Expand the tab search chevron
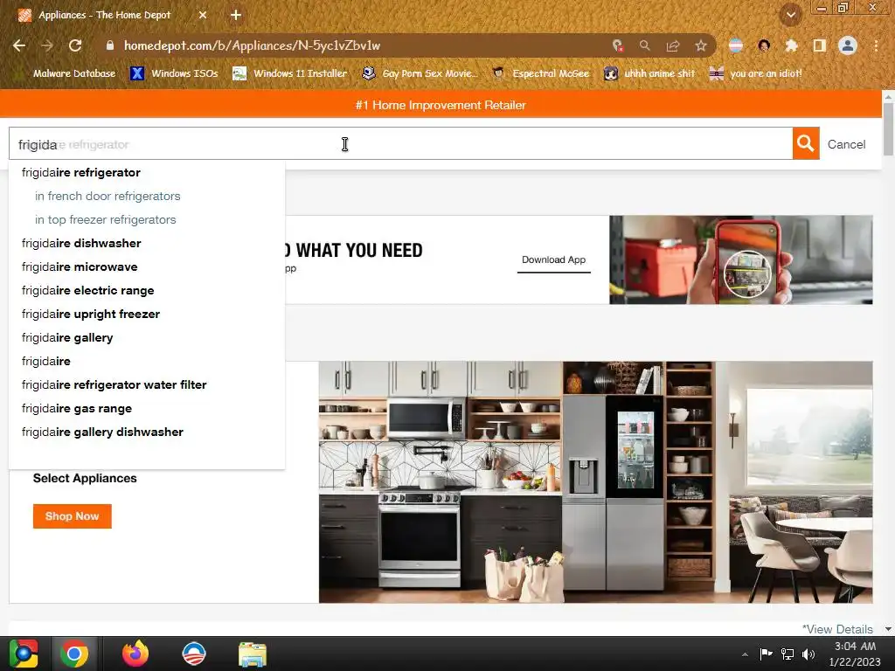The image size is (895, 671). 791,15
